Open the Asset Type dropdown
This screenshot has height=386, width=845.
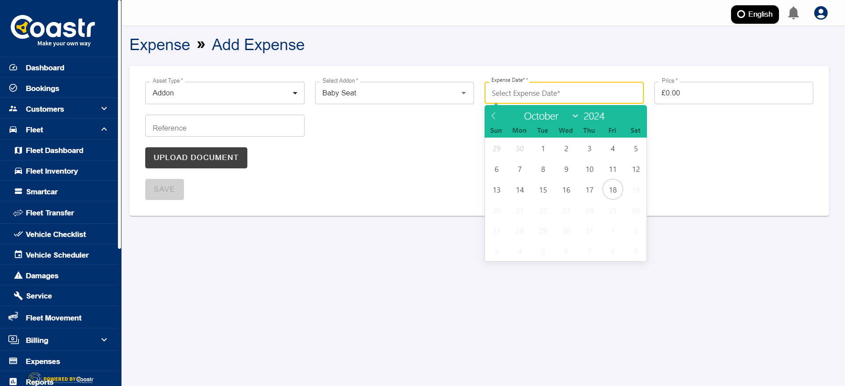225,93
